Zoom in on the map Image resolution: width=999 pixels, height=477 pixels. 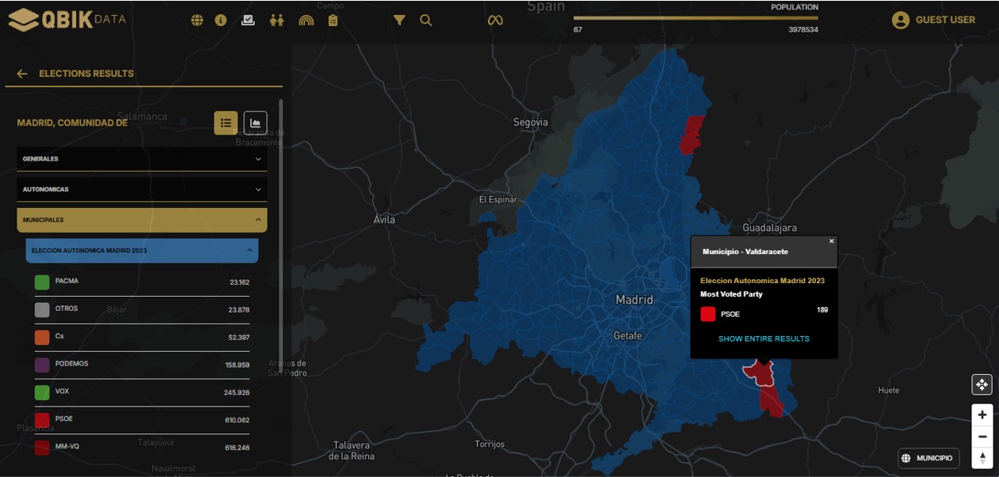click(x=982, y=415)
